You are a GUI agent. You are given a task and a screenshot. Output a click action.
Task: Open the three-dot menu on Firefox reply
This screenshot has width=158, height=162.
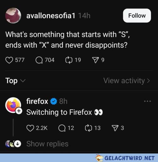click(148, 101)
